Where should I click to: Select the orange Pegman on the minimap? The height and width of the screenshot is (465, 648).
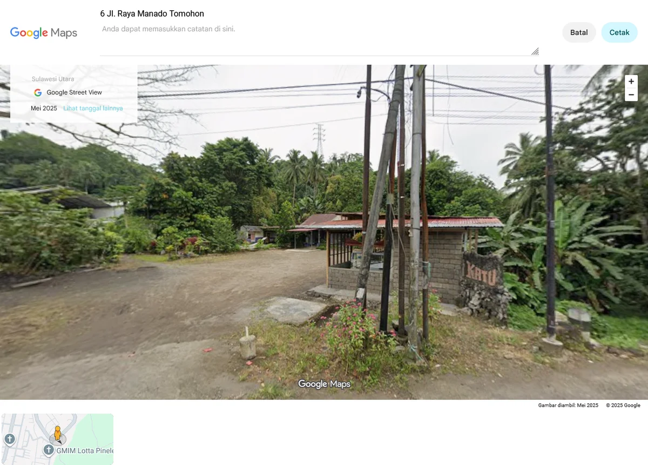(58, 434)
